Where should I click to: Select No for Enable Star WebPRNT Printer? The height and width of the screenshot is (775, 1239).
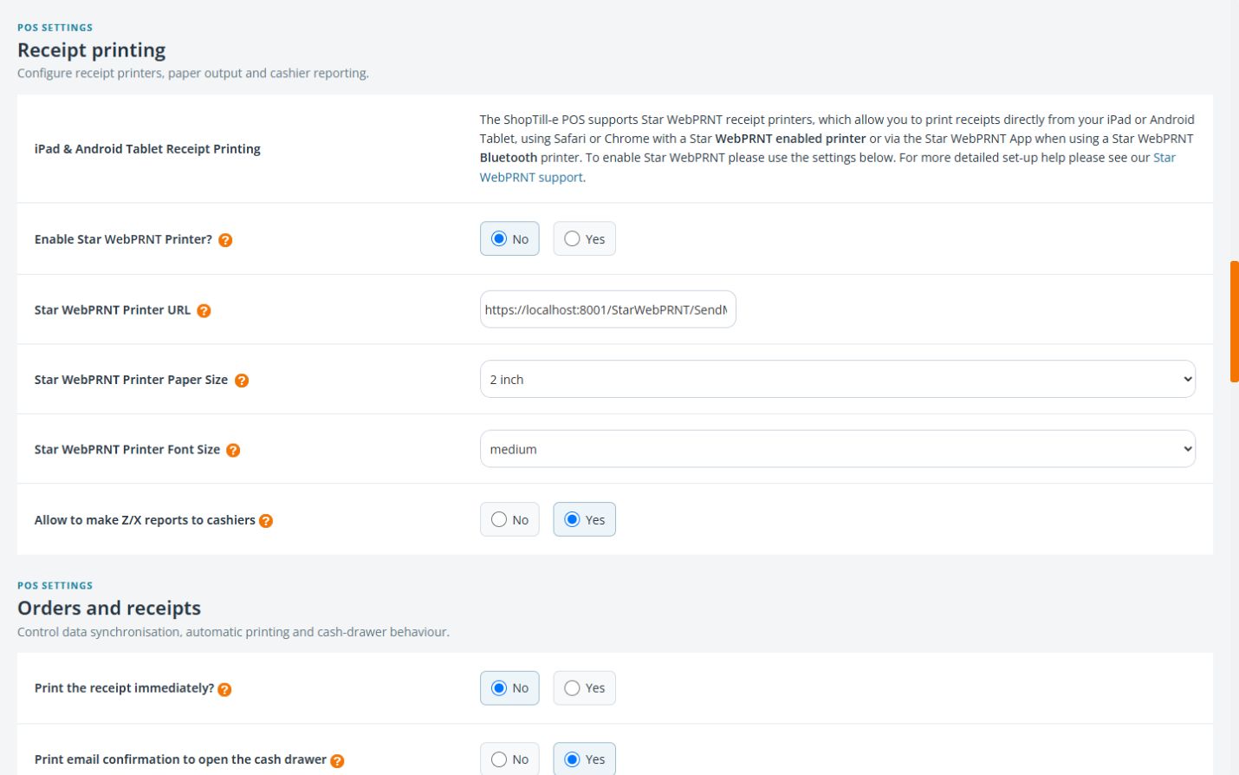[x=509, y=239]
